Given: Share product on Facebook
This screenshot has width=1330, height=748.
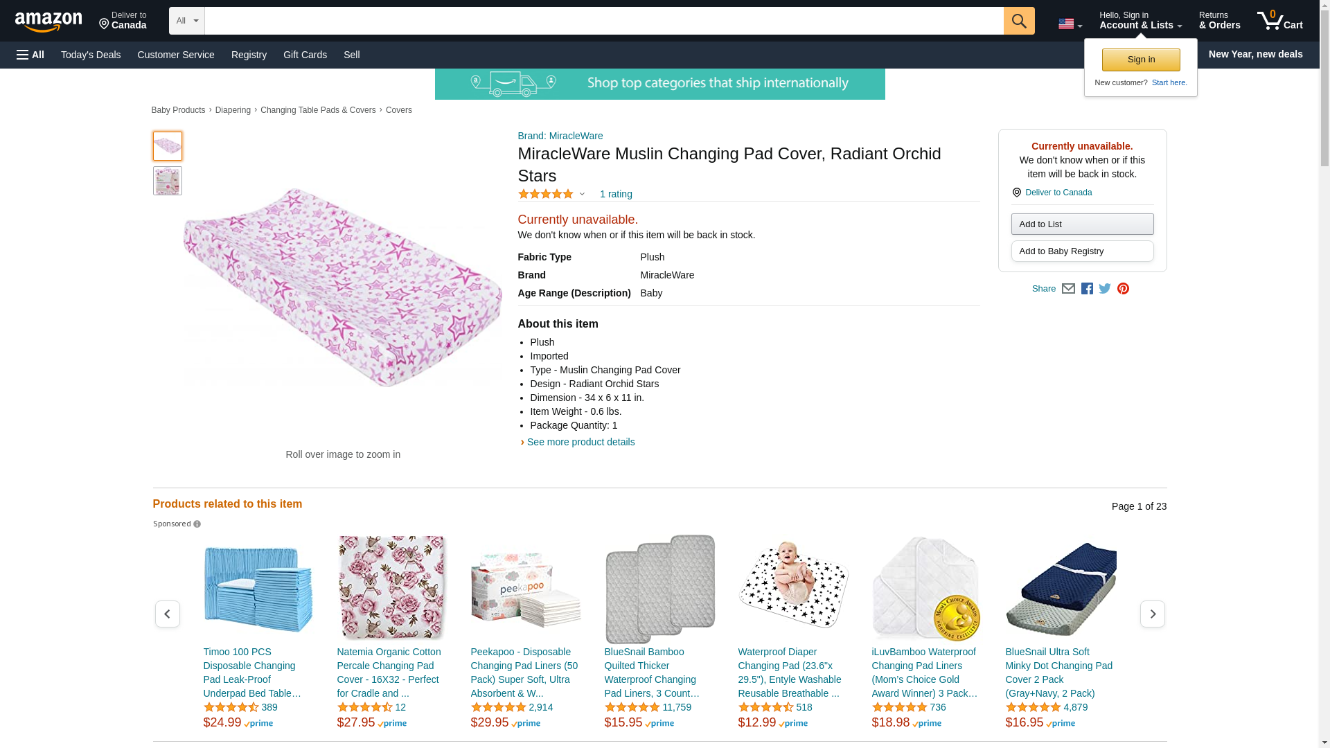Looking at the screenshot, I should pos(1087,289).
